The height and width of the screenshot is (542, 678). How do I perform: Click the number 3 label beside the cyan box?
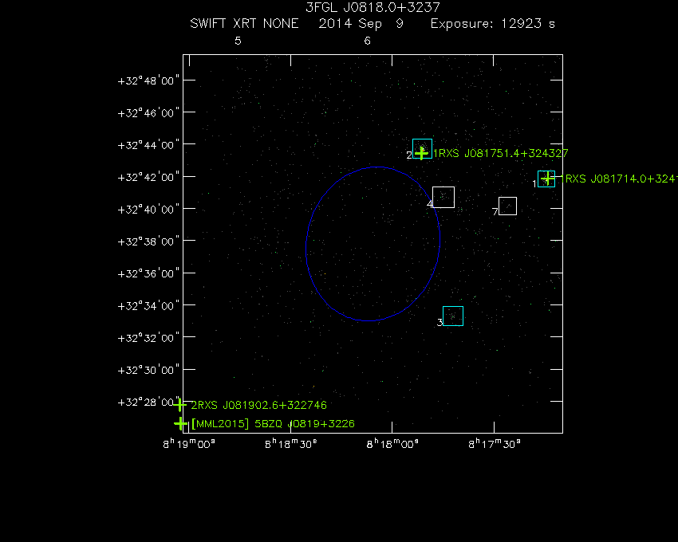(x=440, y=323)
